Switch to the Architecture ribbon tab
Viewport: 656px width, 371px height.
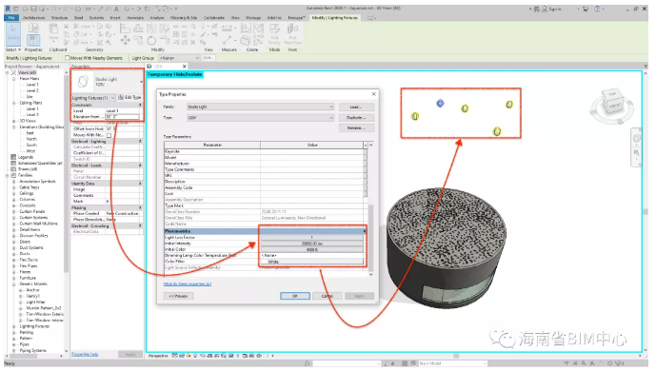33,18
